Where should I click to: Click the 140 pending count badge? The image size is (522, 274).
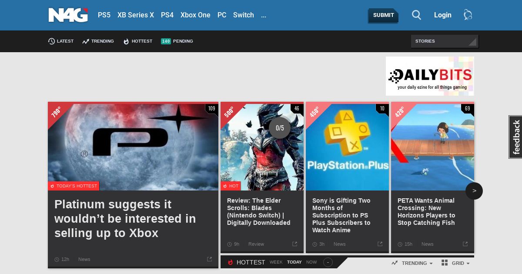pos(166,41)
